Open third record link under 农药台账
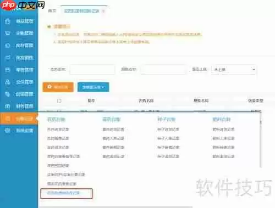This screenshot has height=208, width=275. (58, 147)
